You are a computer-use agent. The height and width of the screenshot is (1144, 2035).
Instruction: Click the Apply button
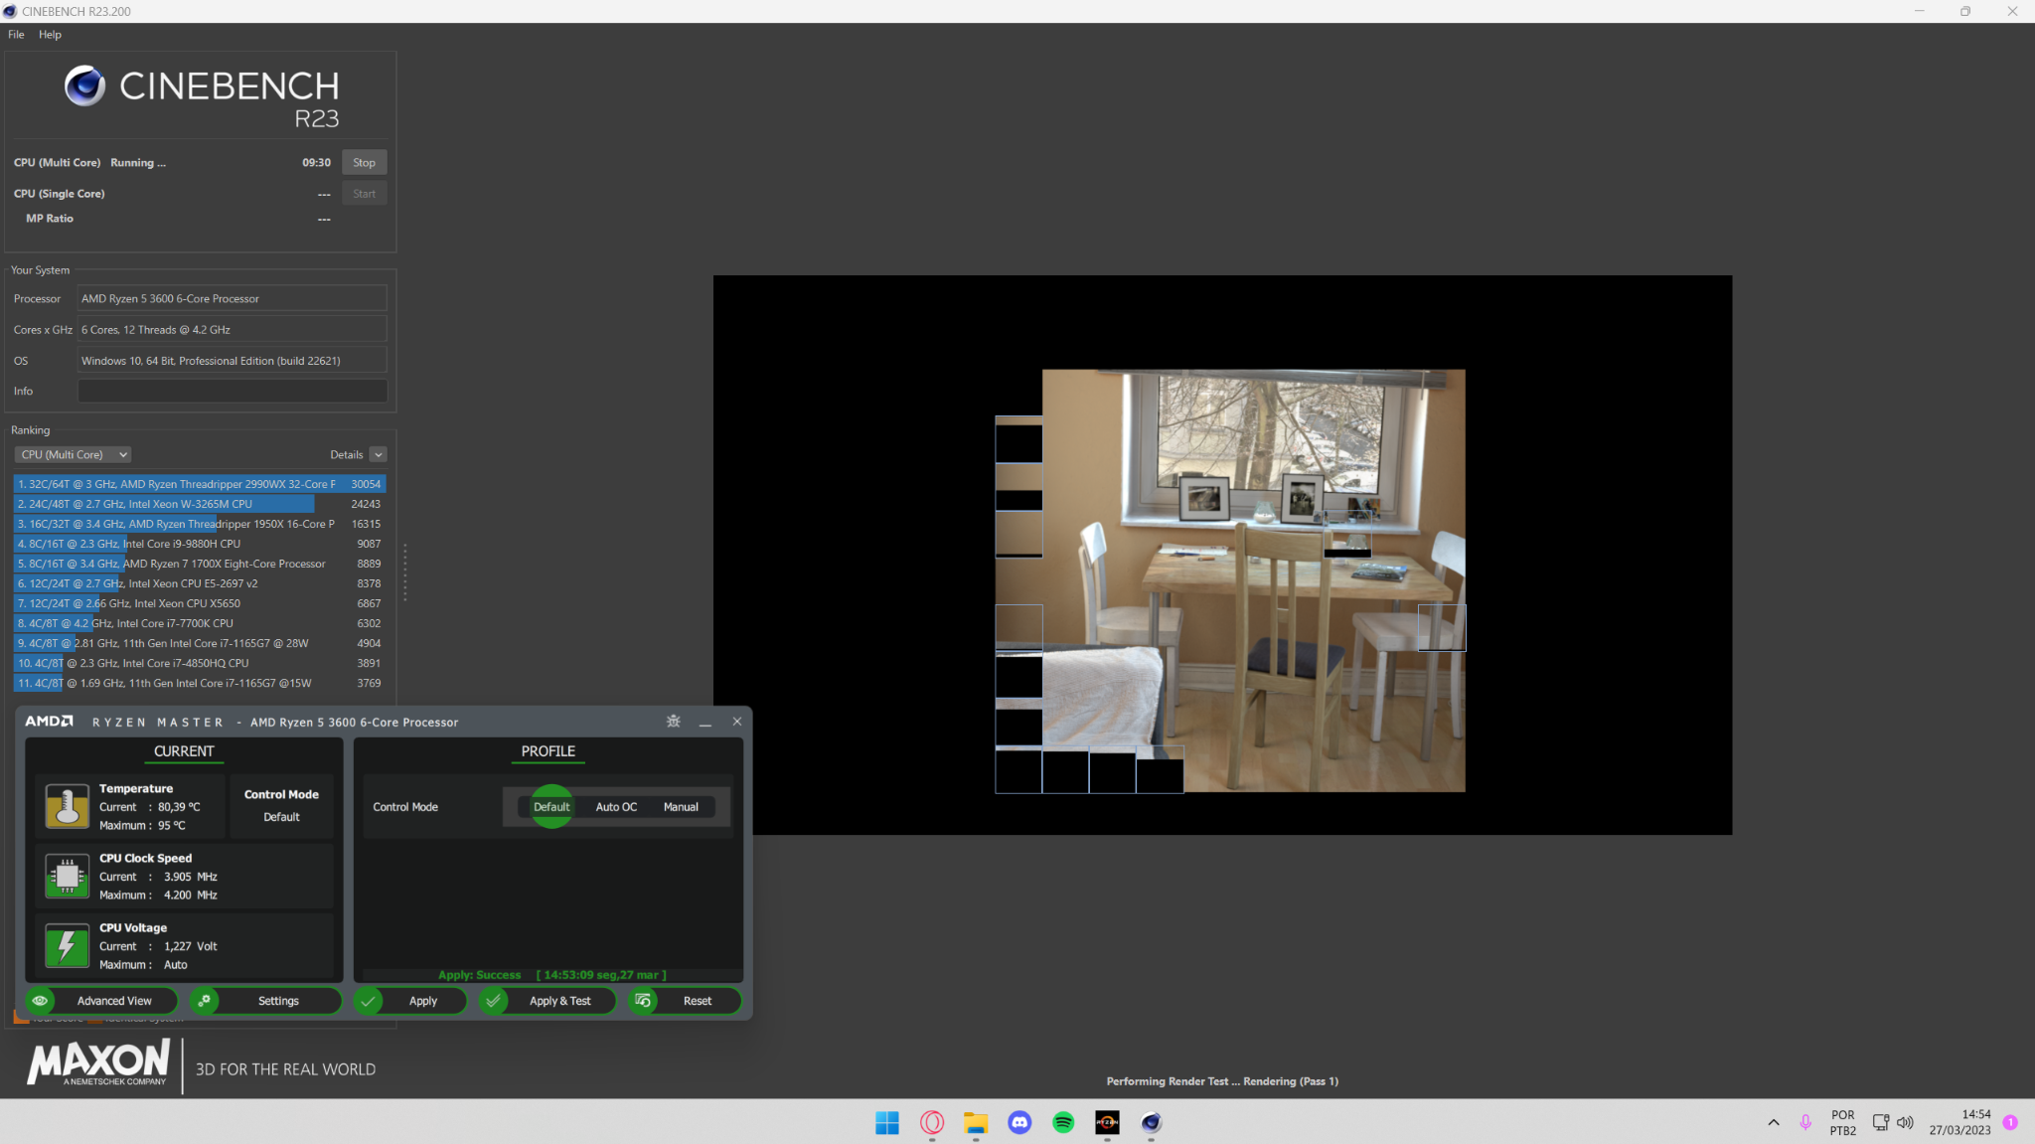(x=410, y=1001)
